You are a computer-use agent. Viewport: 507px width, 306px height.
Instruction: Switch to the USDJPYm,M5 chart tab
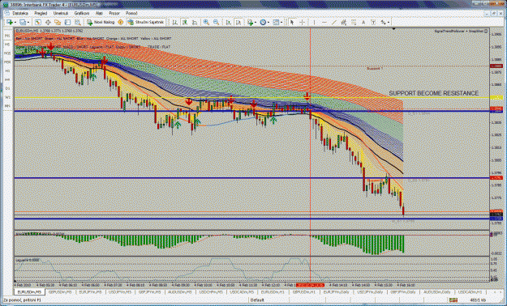(x=119, y=291)
